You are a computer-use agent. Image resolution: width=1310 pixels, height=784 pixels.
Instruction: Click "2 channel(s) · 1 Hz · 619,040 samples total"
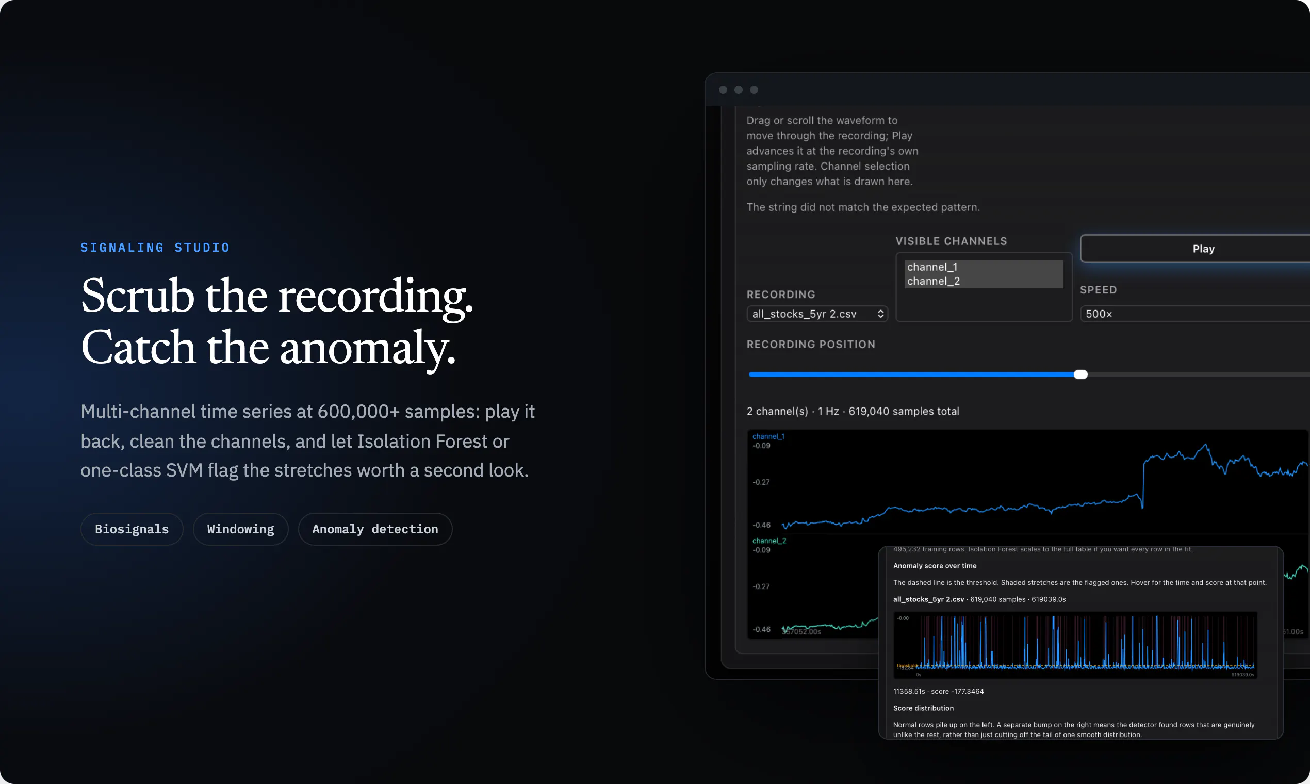click(x=853, y=411)
